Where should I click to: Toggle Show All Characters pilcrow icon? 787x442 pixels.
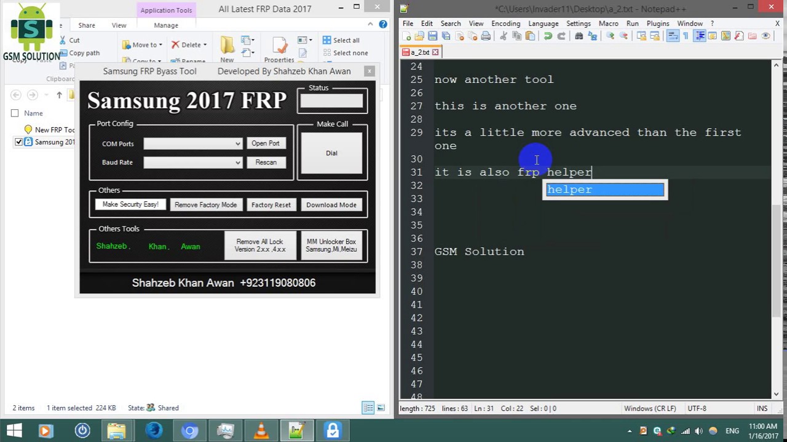click(686, 36)
